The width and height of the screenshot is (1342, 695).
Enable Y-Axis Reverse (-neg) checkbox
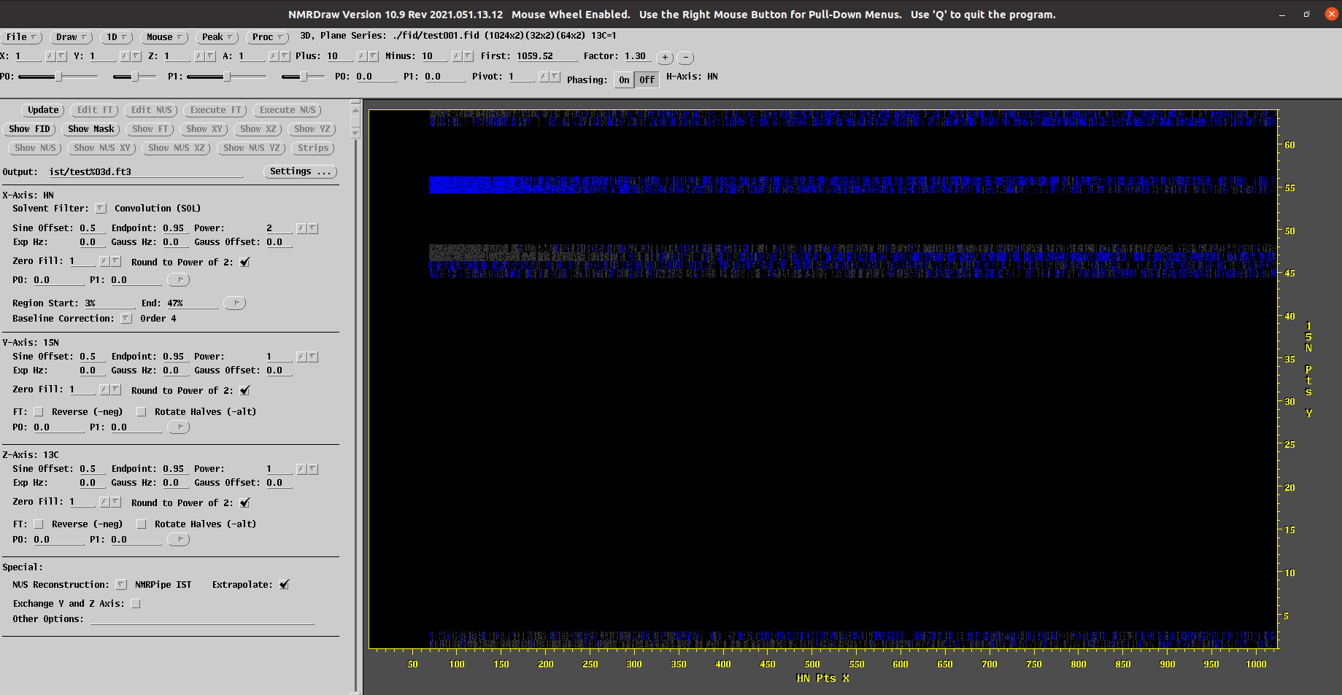click(39, 412)
